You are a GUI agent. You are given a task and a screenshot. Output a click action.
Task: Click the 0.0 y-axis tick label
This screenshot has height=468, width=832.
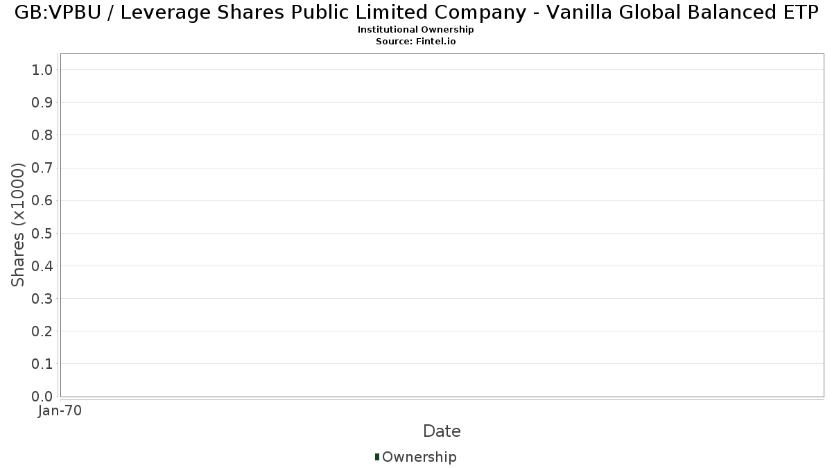point(42,397)
